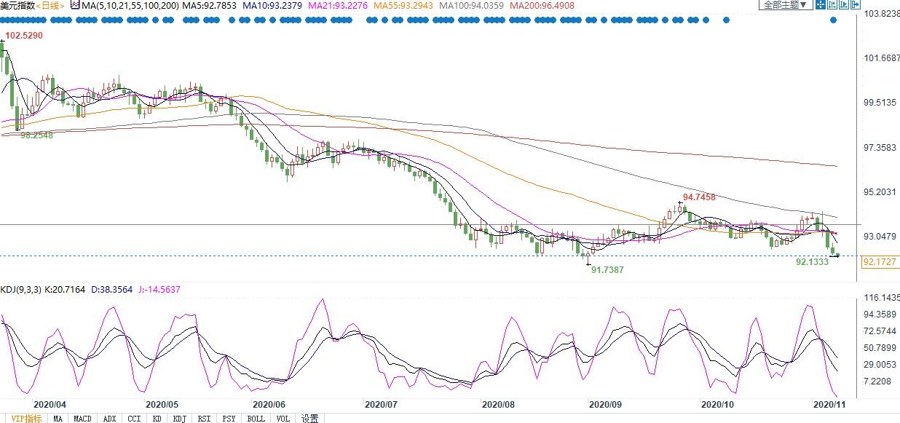Select the VIP指标 tab
Viewport: 900px width, 423px height.
26,418
